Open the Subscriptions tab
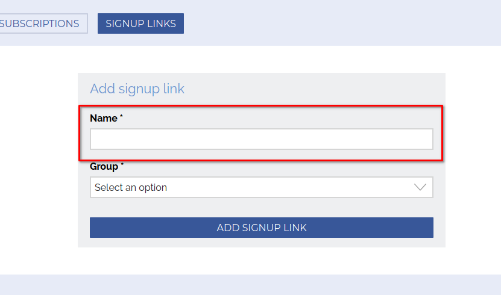The image size is (501, 295). [x=41, y=23]
